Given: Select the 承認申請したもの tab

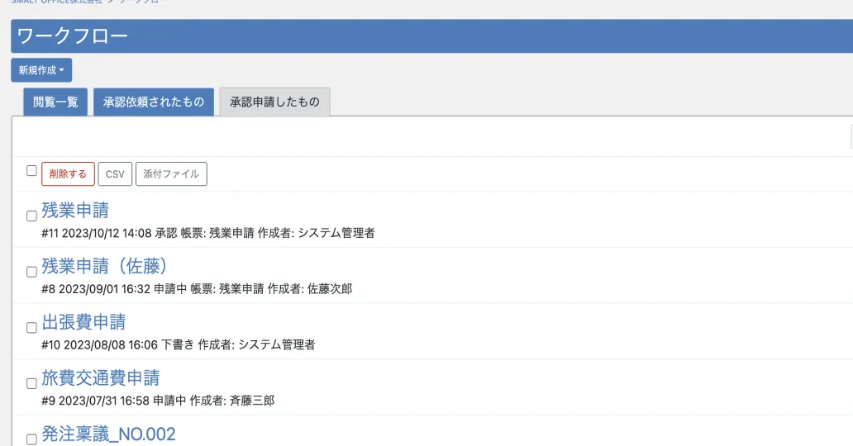Looking at the screenshot, I should 274,102.
